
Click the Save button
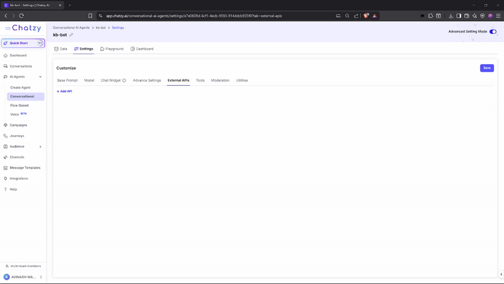coord(486,68)
